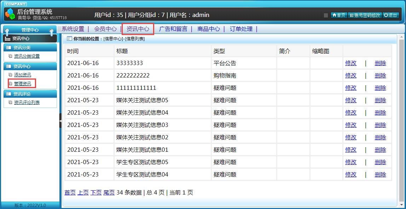Click the vertical scrollbar on the right
406x209 pixels.
[x=401, y=121]
